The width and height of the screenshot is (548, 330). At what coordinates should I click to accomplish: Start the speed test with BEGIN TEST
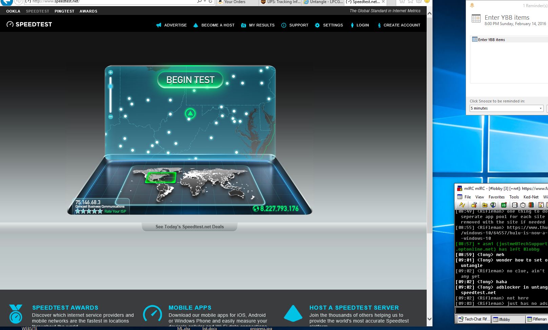(190, 80)
